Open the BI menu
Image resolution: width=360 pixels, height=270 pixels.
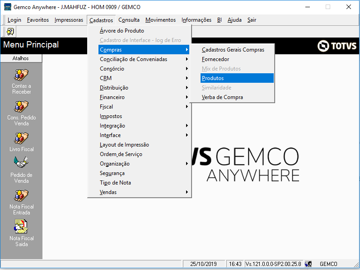click(x=219, y=20)
